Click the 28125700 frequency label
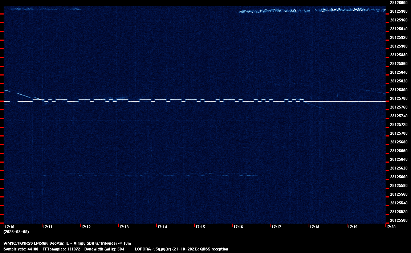 point(399,133)
